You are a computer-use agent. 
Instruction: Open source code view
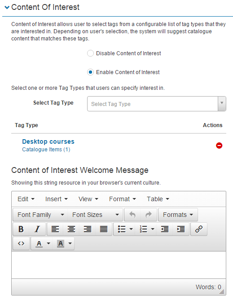(x=21, y=243)
